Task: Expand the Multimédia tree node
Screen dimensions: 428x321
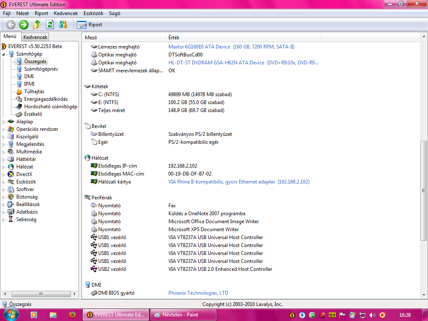Action: pos(3,152)
